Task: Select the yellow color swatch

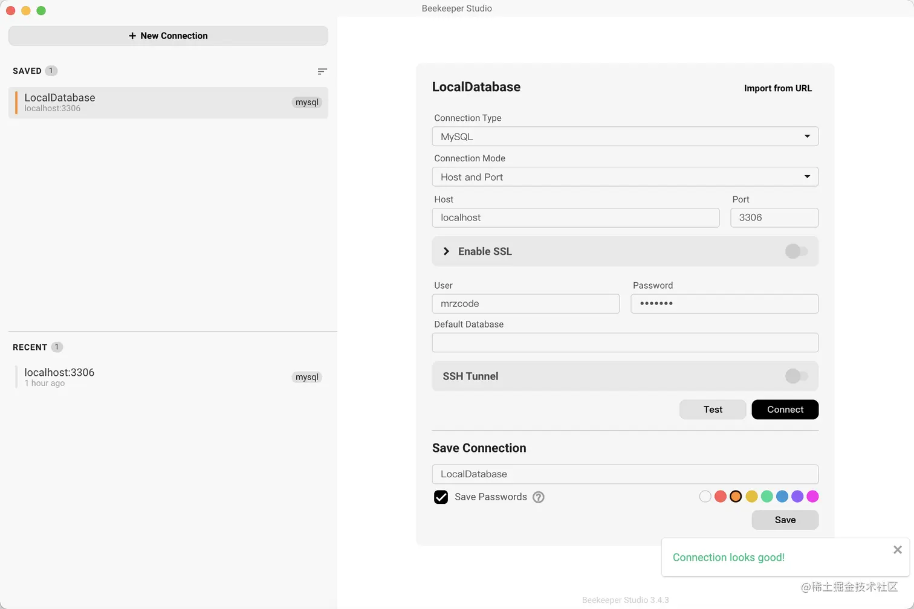Action: pyautogui.click(x=751, y=497)
